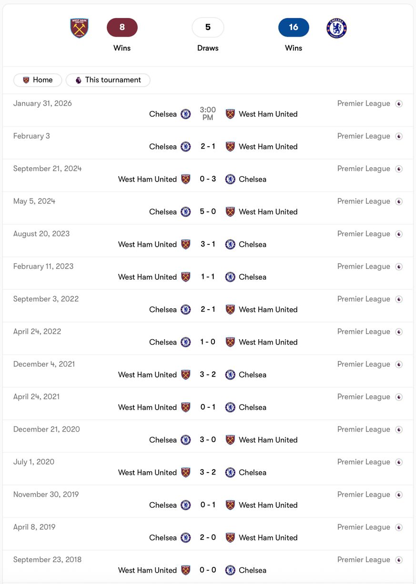Image resolution: width=416 pixels, height=584 pixels.
Task: Click Premier League icon on July 1, 2020 row
Action: coord(399,462)
